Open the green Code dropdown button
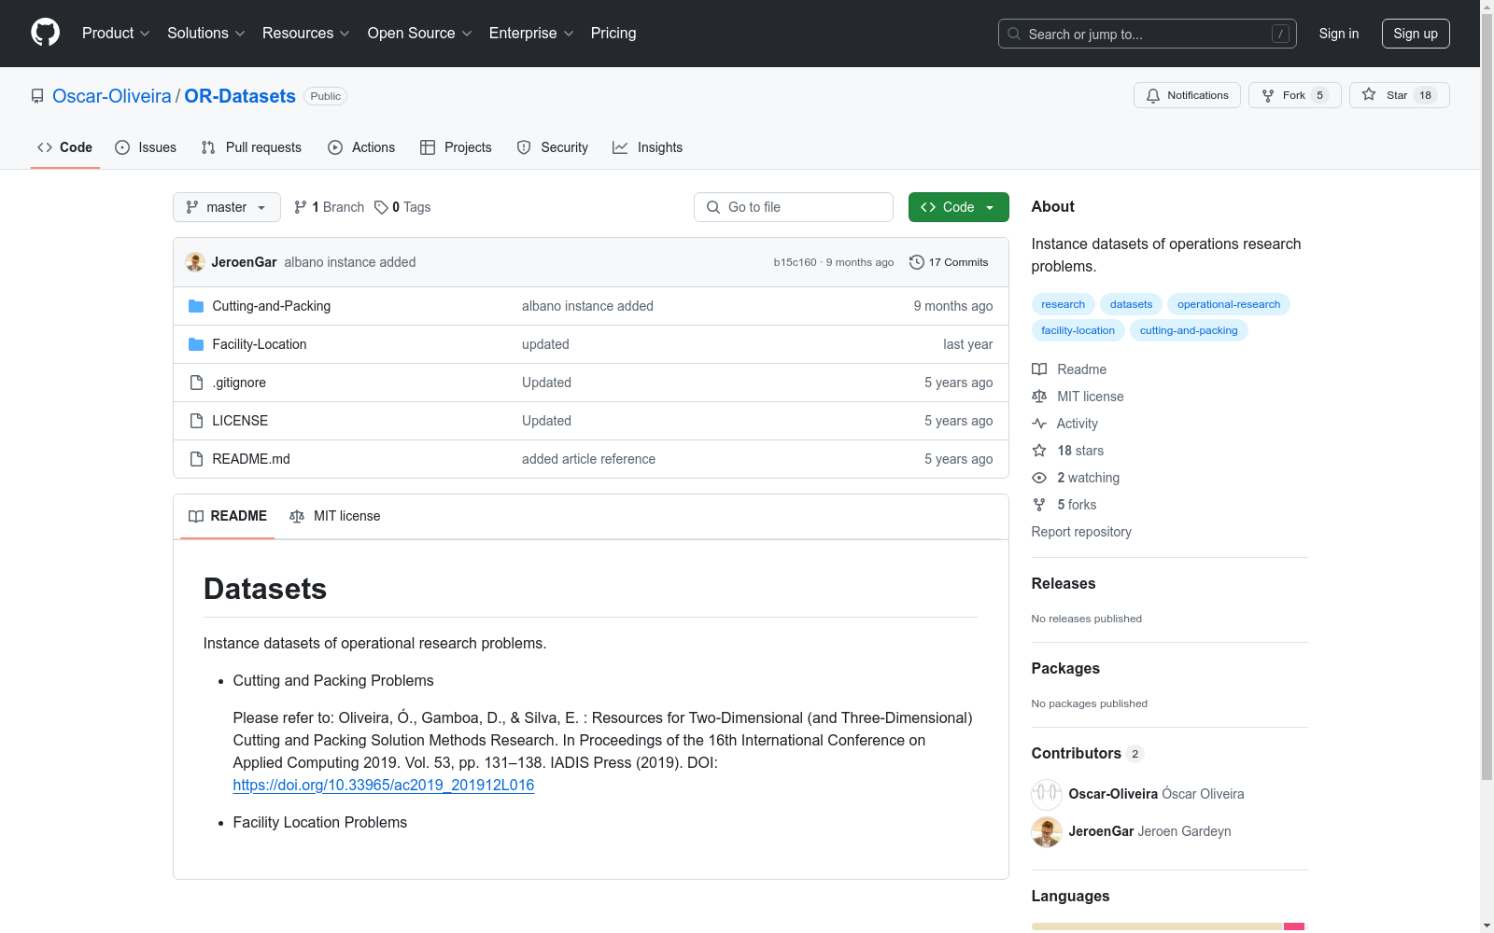 coord(958,207)
